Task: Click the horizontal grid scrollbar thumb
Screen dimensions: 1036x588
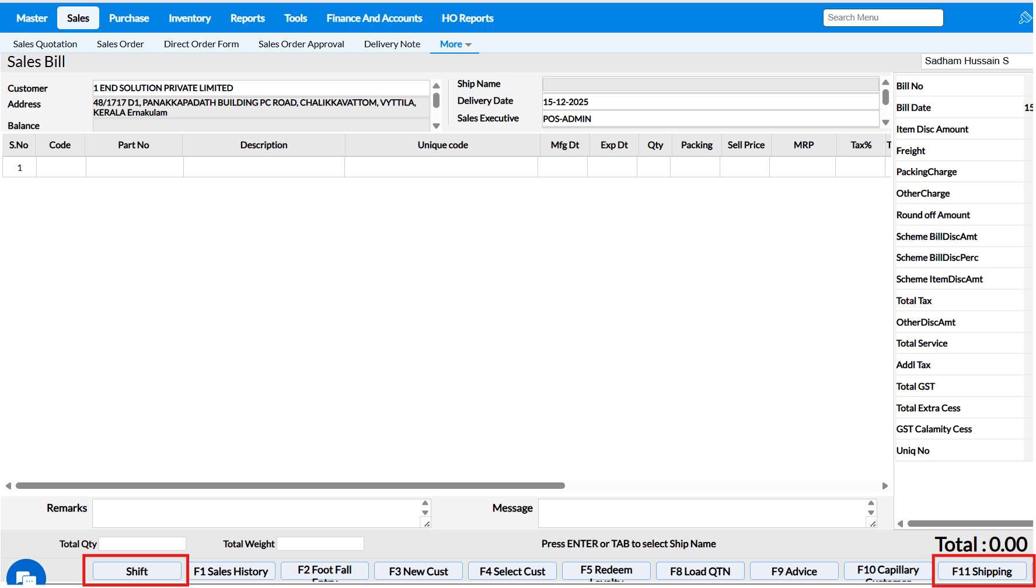Action: [x=290, y=486]
